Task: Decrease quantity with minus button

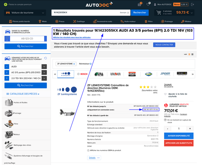Action: (168, 129)
